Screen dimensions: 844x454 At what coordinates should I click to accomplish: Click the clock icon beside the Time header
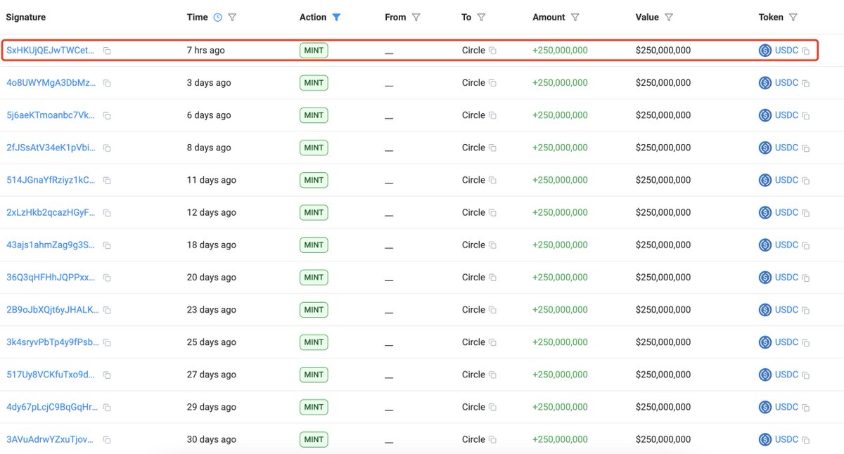pos(217,17)
